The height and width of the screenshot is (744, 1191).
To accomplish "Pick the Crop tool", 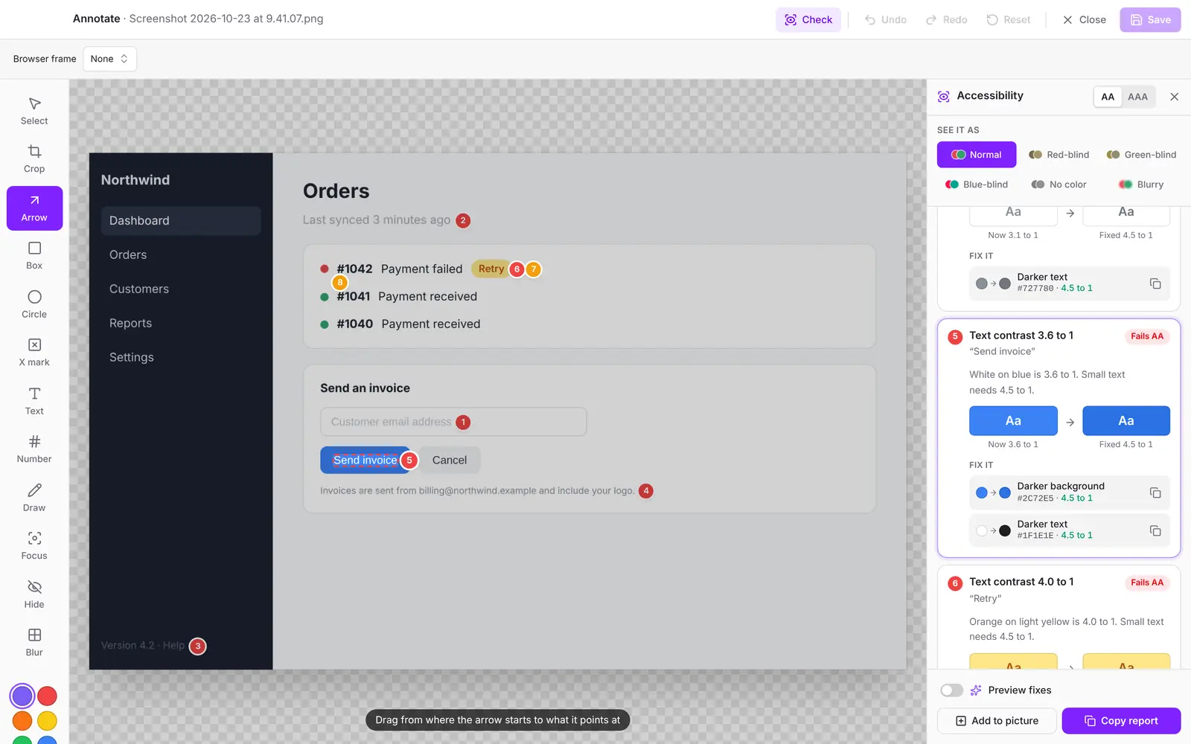I will tap(34, 160).
